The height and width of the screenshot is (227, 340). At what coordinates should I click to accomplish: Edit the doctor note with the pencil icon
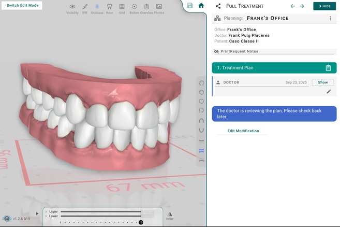[329, 92]
